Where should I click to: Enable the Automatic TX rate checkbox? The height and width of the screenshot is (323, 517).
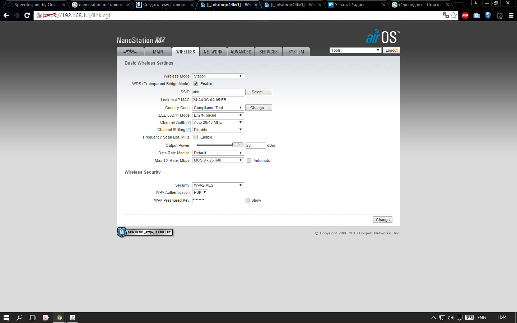[249, 160]
